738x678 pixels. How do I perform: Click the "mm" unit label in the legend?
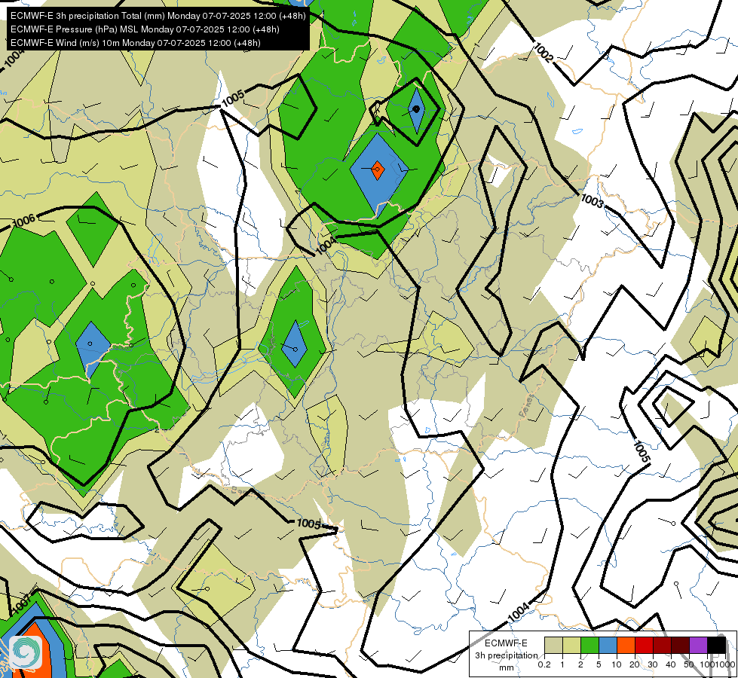506,667
